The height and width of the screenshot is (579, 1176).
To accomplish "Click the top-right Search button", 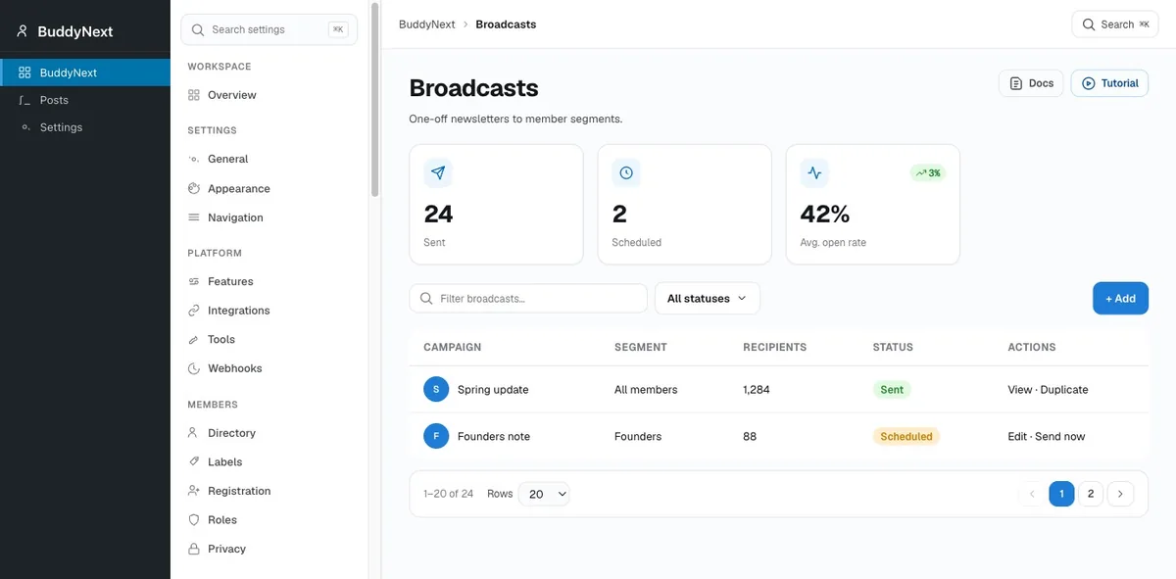I will pyautogui.click(x=1115, y=24).
